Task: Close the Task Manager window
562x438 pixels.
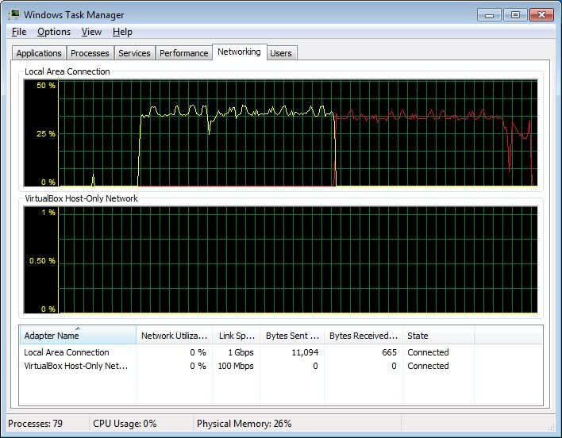Action: point(541,15)
